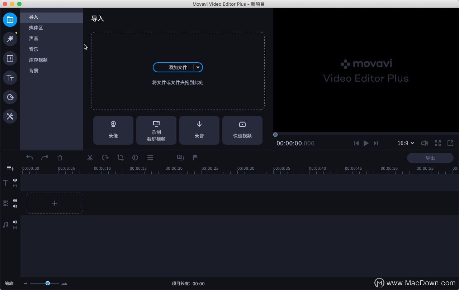Select the 媒体区 sidebar item

tap(52, 28)
